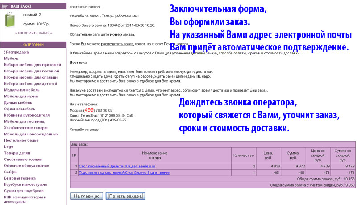
Task: Select the Сейфы category
Action: (x=11, y=172)
